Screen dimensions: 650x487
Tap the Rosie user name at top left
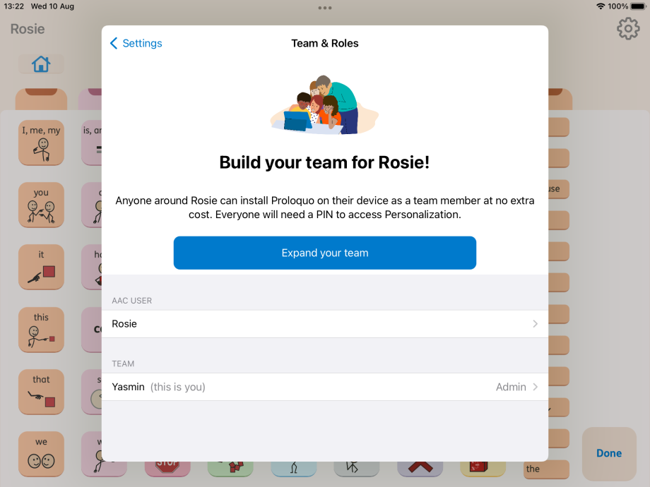28,29
